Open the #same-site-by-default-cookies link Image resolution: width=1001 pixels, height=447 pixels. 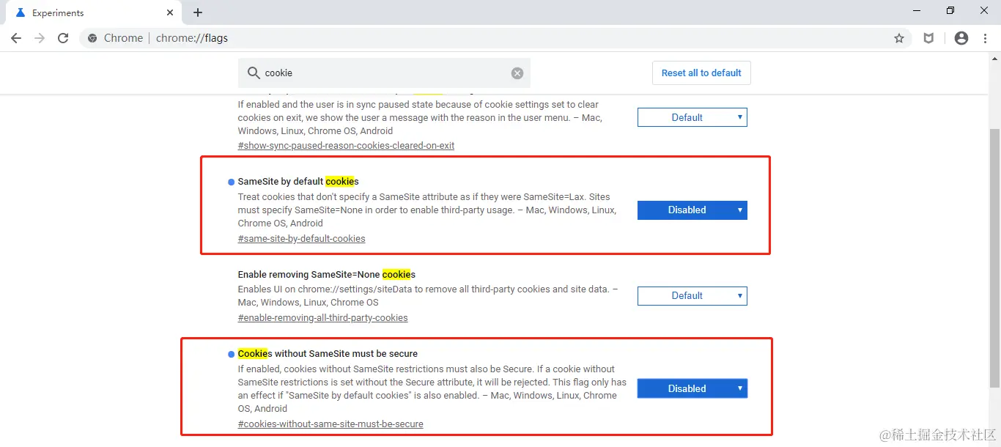[x=301, y=239]
